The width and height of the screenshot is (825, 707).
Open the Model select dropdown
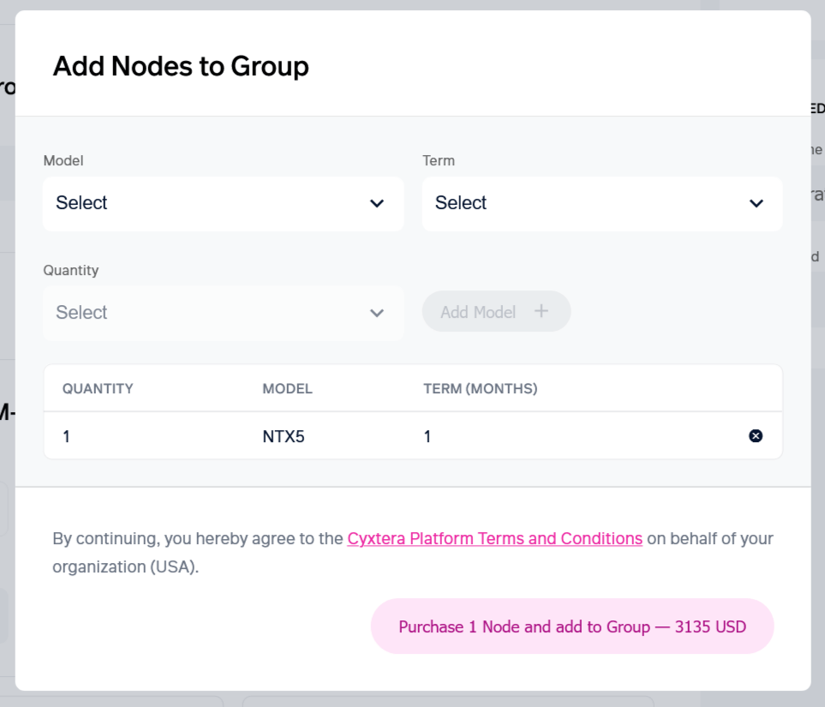click(x=223, y=204)
